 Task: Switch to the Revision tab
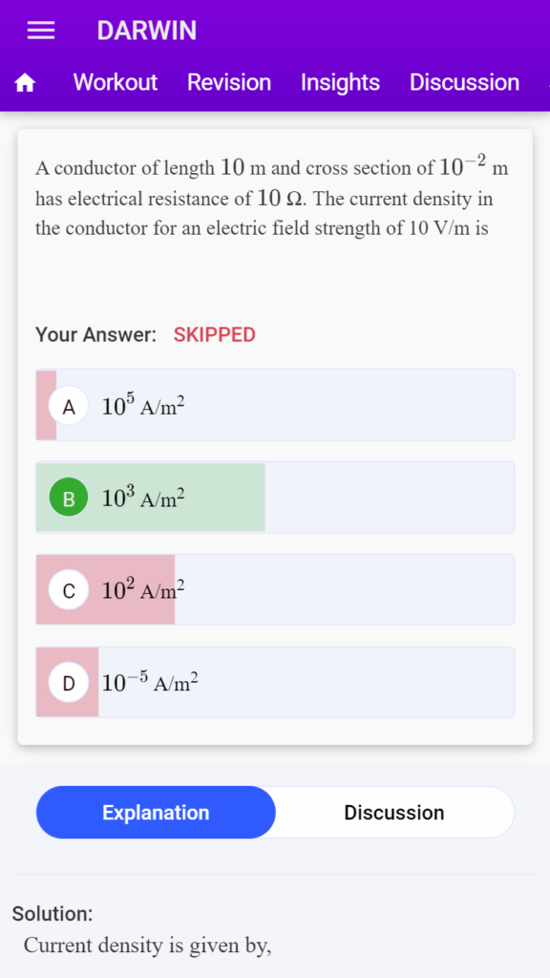click(229, 82)
